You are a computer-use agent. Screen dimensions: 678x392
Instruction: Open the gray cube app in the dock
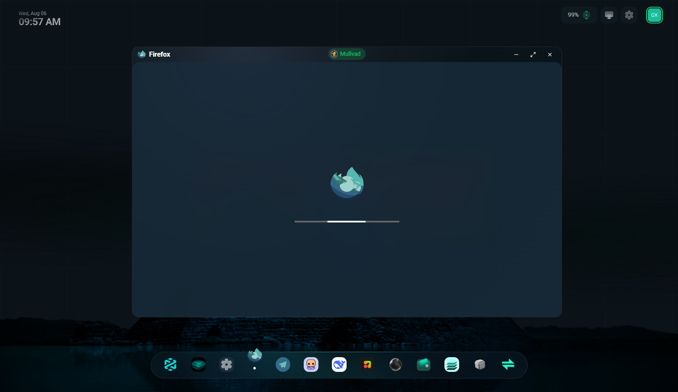click(480, 365)
